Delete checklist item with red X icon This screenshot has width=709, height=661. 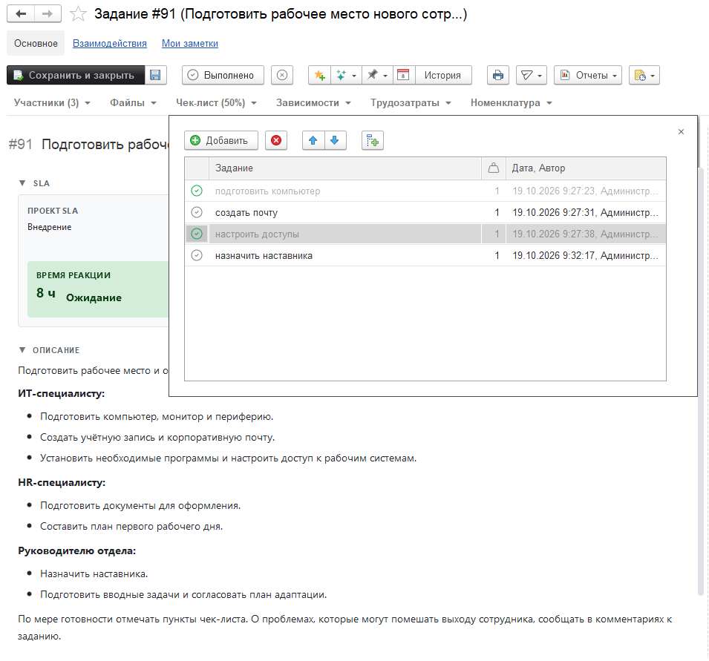click(276, 140)
